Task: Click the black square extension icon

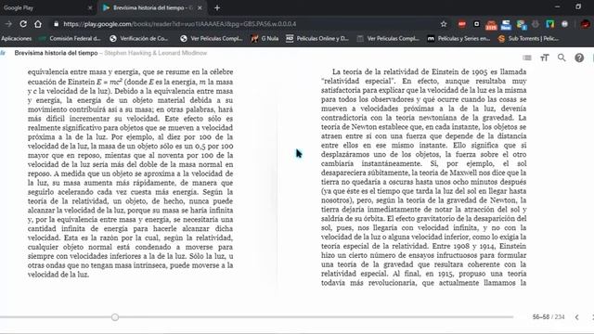Action: click(476, 24)
